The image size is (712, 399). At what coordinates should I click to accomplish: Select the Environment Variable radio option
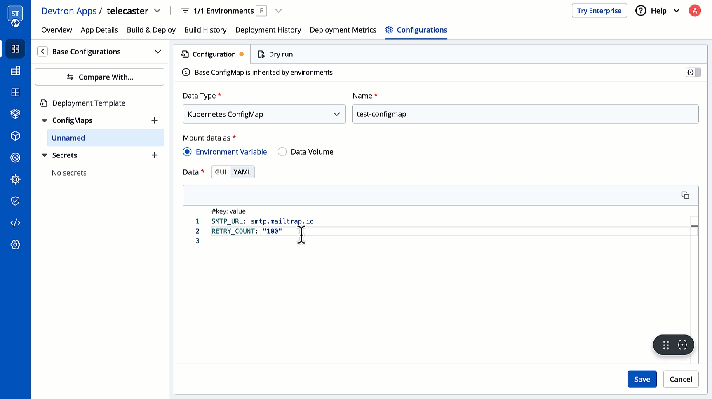point(187,152)
